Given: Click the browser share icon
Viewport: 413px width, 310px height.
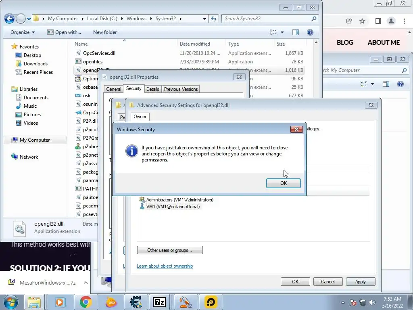Looking at the screenshot, I should [x=349, y=21].
